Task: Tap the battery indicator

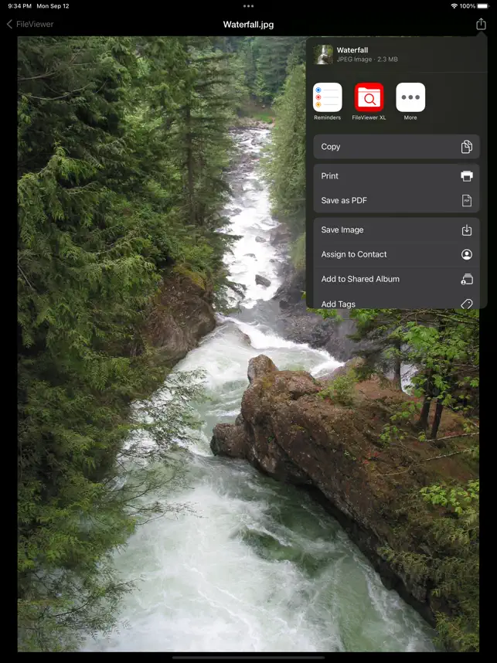Action: pos(482,6)
